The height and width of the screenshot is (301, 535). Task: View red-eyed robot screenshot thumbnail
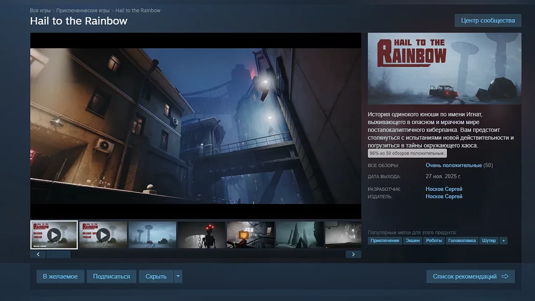click(201, 235)
